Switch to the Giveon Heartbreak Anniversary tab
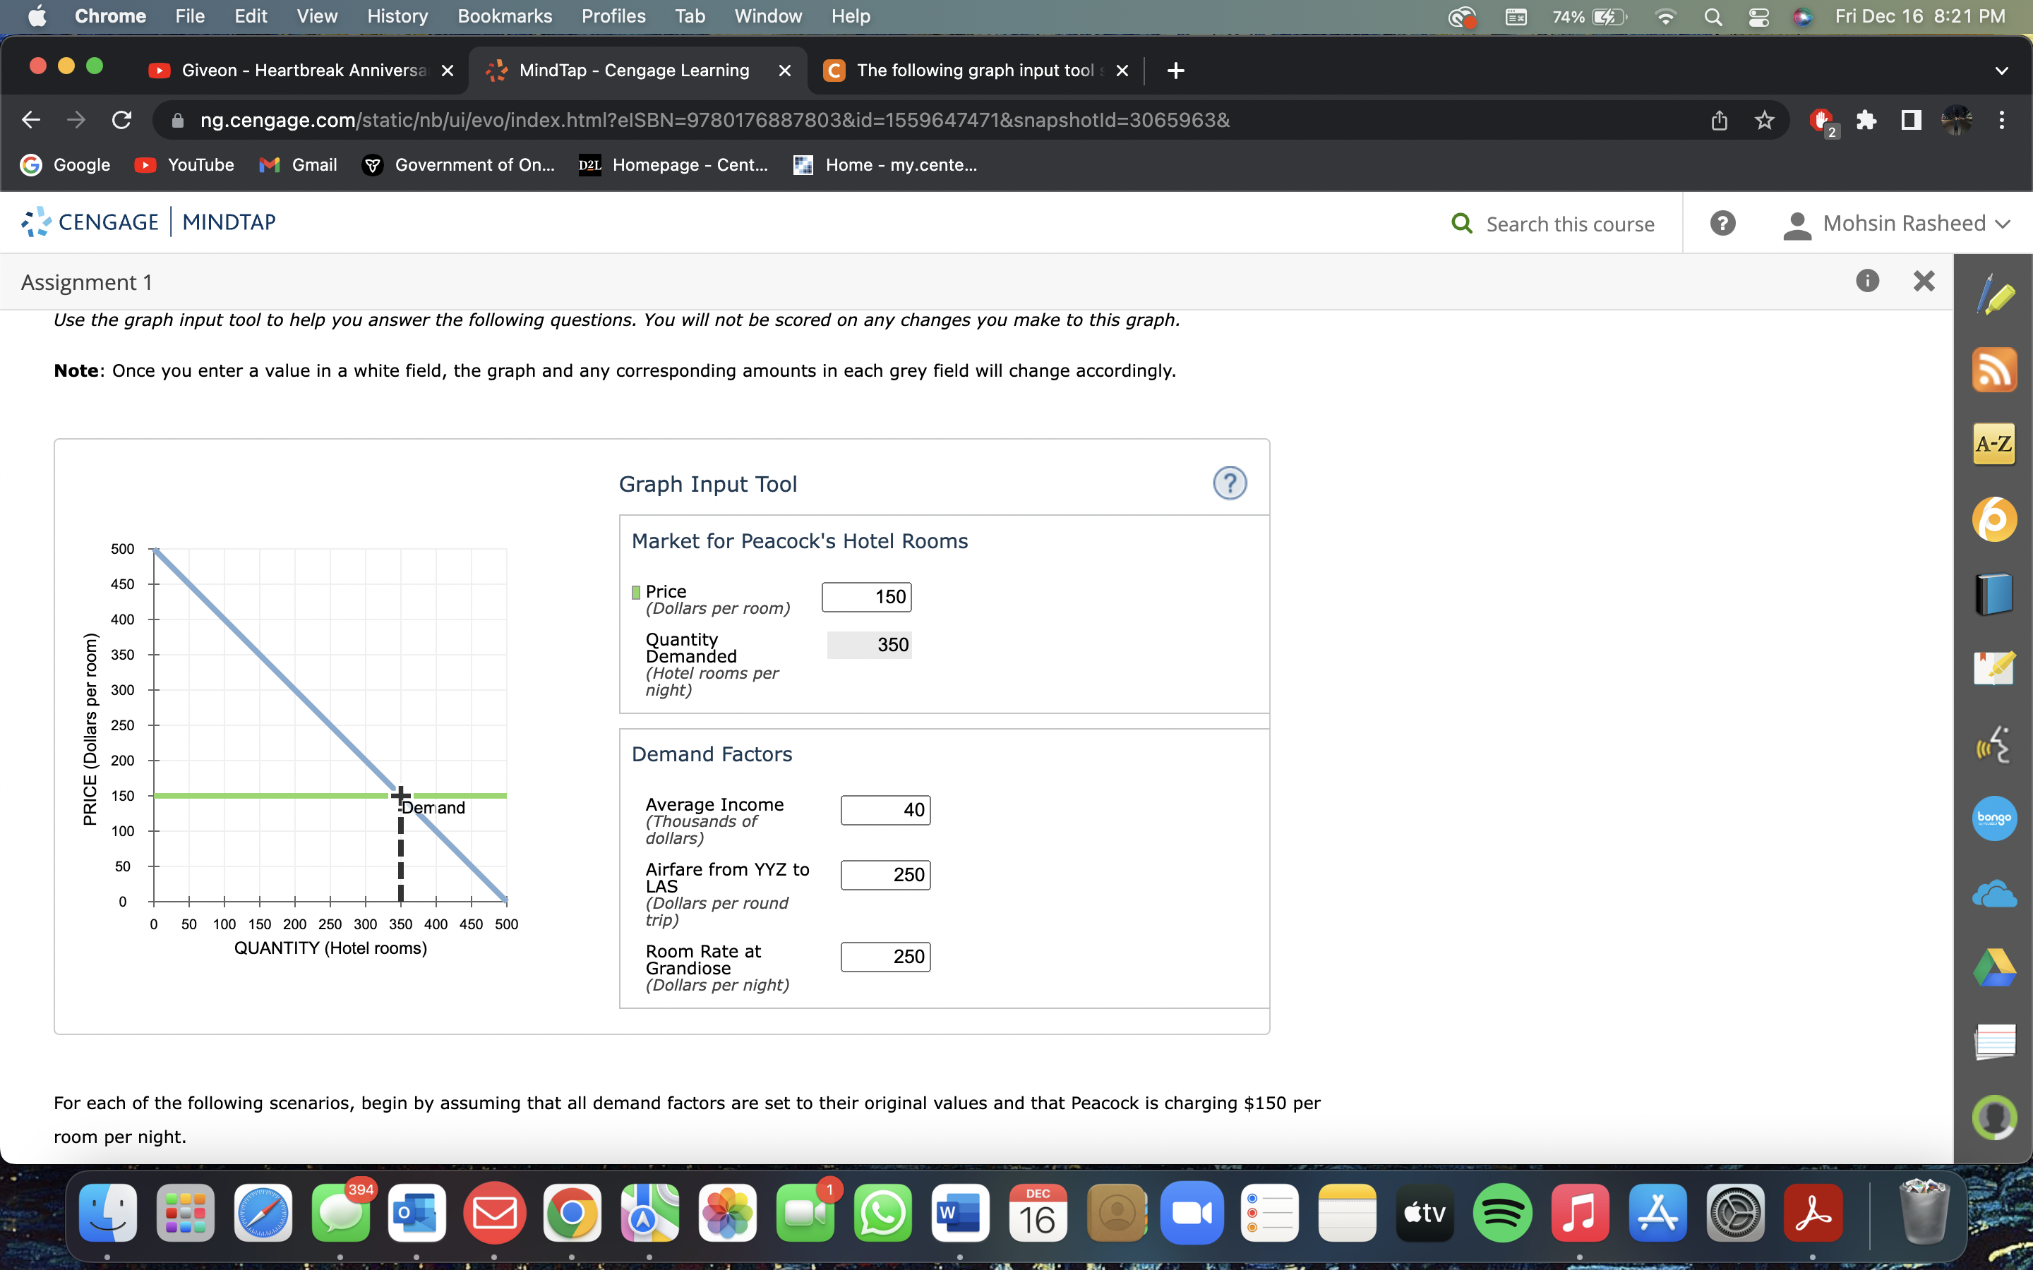2033x1270 pixels. coord(301,71)
